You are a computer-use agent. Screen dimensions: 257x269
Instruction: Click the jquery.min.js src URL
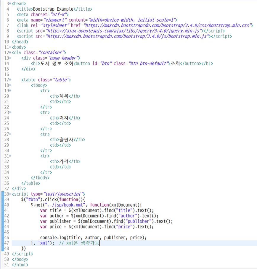(124, 31)
